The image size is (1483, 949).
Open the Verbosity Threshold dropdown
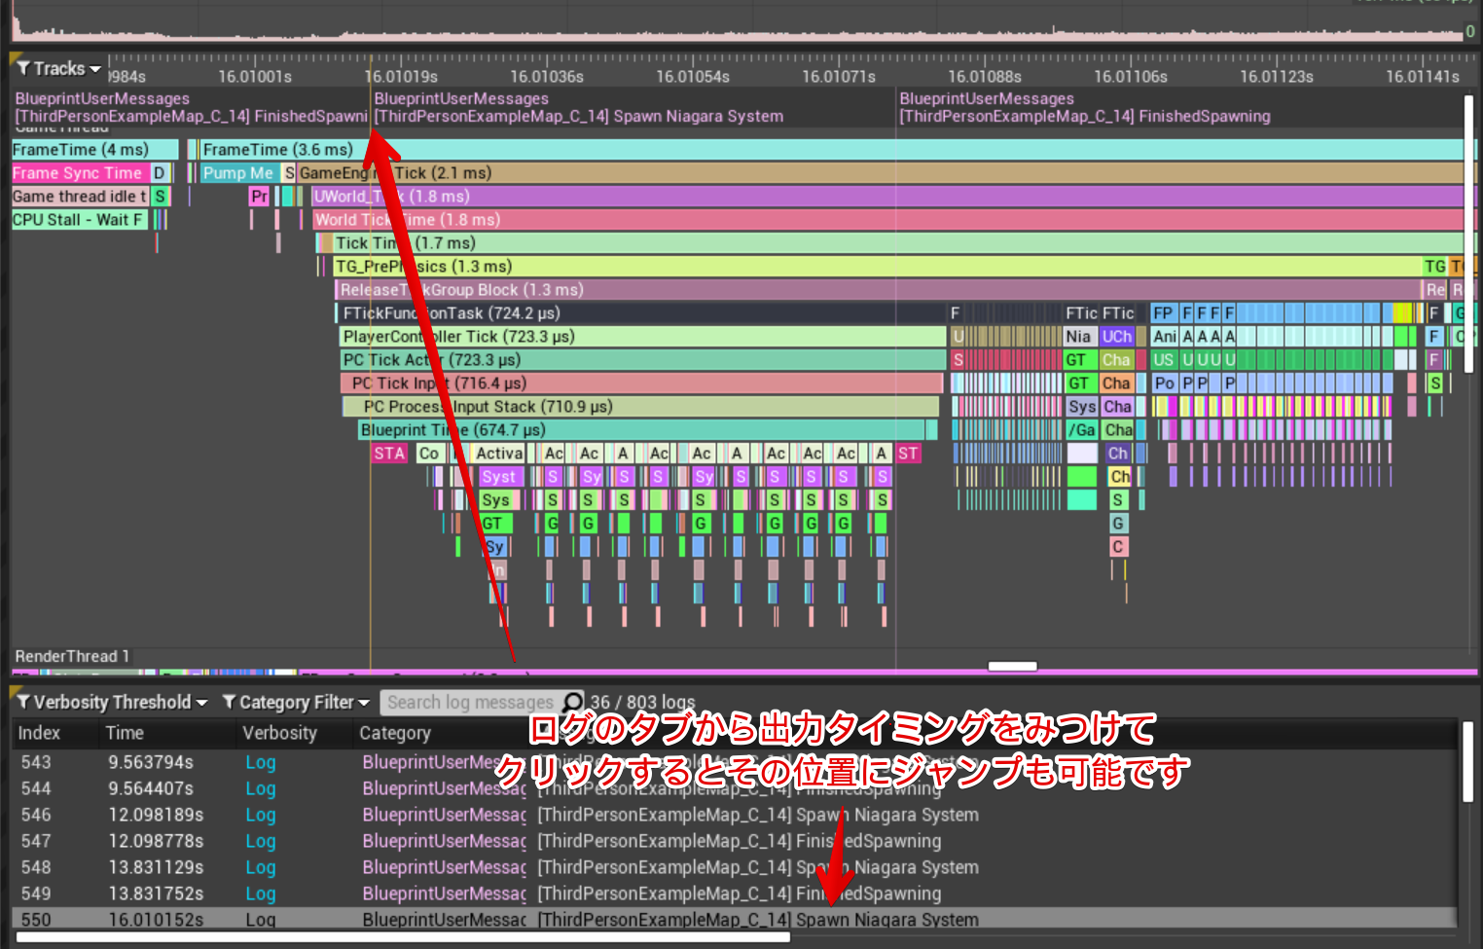click(202, 702)
